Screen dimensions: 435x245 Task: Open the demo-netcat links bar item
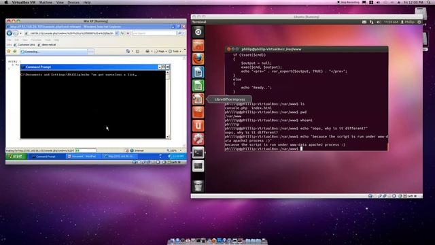[x=47, y=45]
